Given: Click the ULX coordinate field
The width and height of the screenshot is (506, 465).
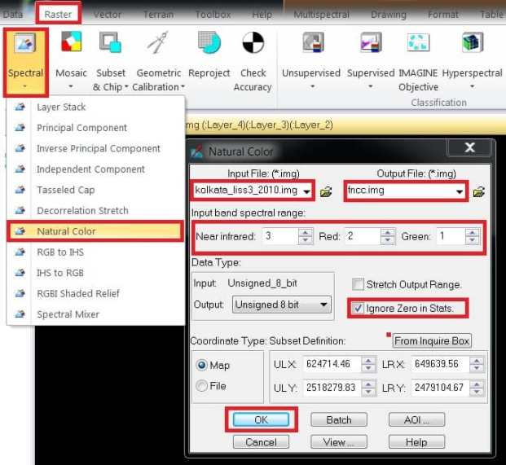Looking at the screenshot, I should (x=332, y=364).
